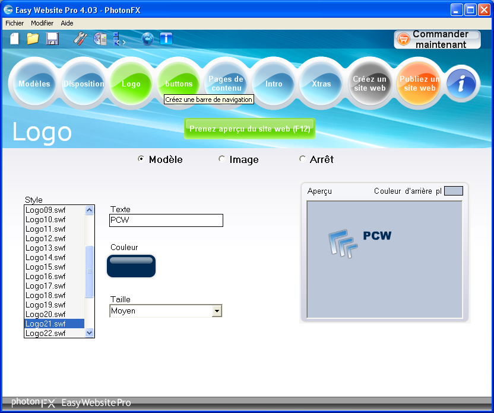494x413 pixels.
Task: Select Logo14.swf in Style list
Action: (54, 257)
